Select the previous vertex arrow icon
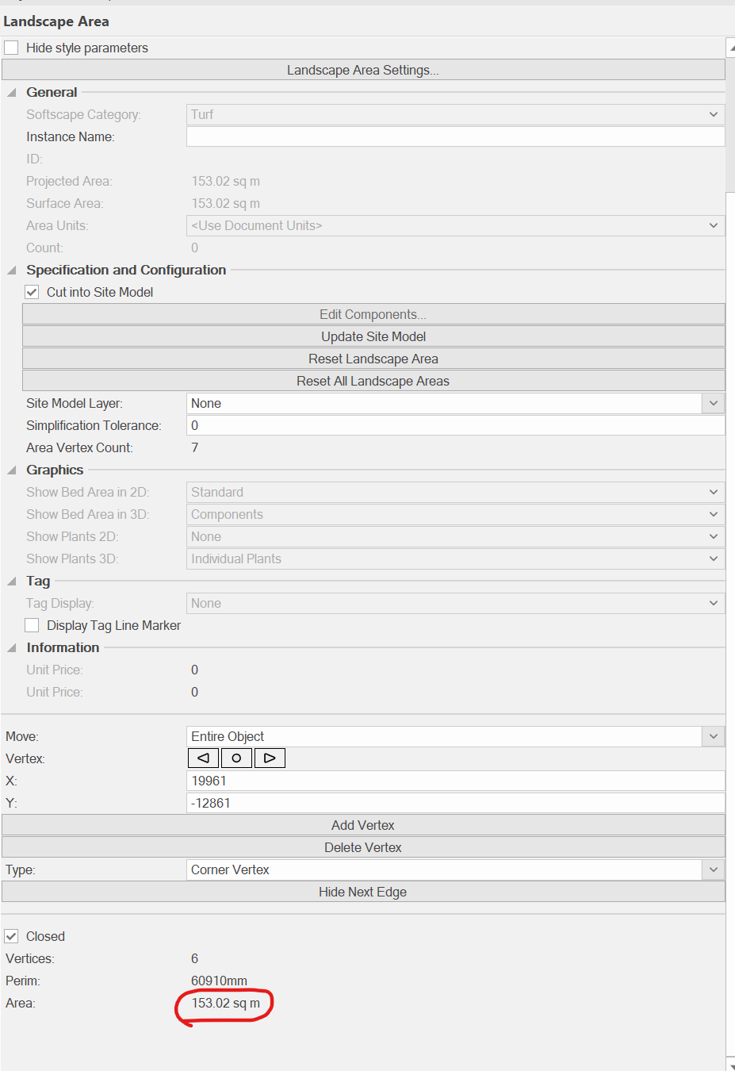735x1071 pixels. pos(202,758)
